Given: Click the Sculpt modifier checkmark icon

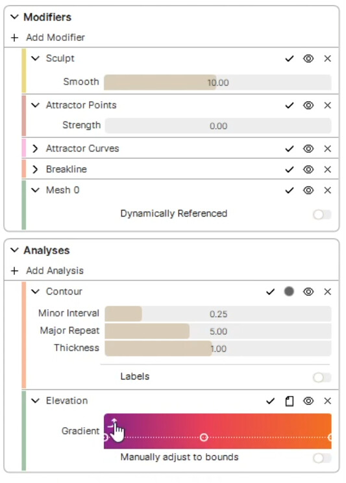Looking at the screenshot, I should 289,59.
